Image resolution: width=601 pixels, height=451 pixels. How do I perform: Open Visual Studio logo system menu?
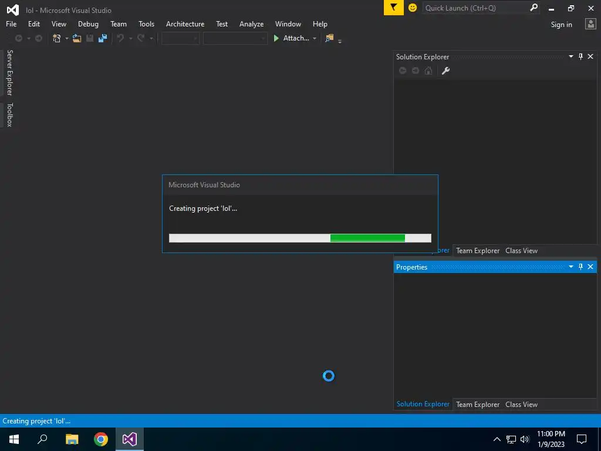tap(13, 10)
